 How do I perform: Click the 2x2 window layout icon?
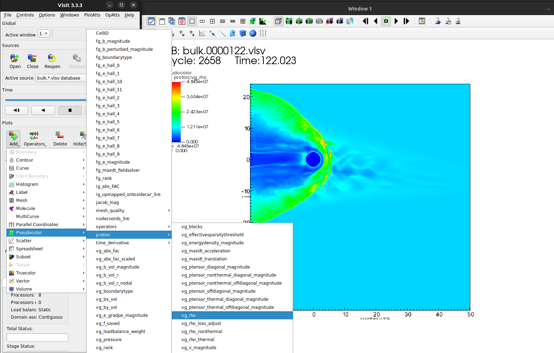tap(212, 21)
